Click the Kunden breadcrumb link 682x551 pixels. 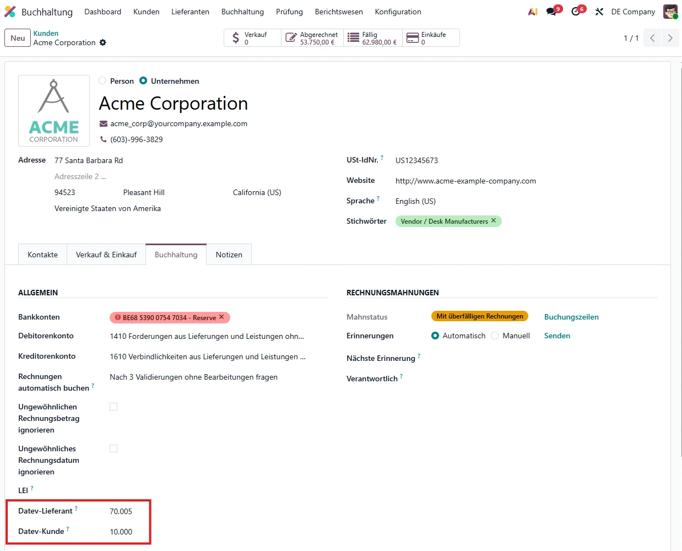[x=46, y=33]
